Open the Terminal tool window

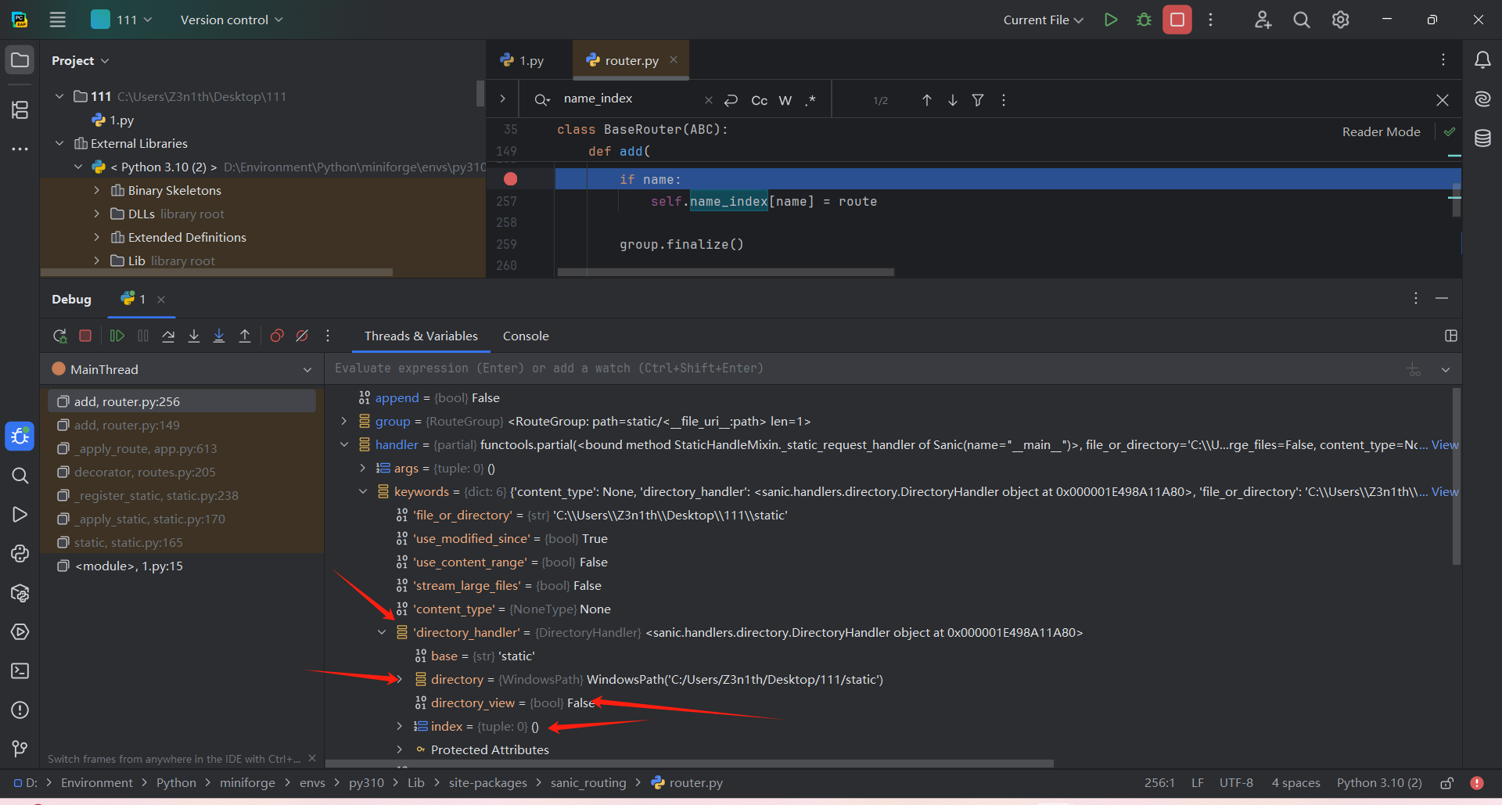click(20, 671)
